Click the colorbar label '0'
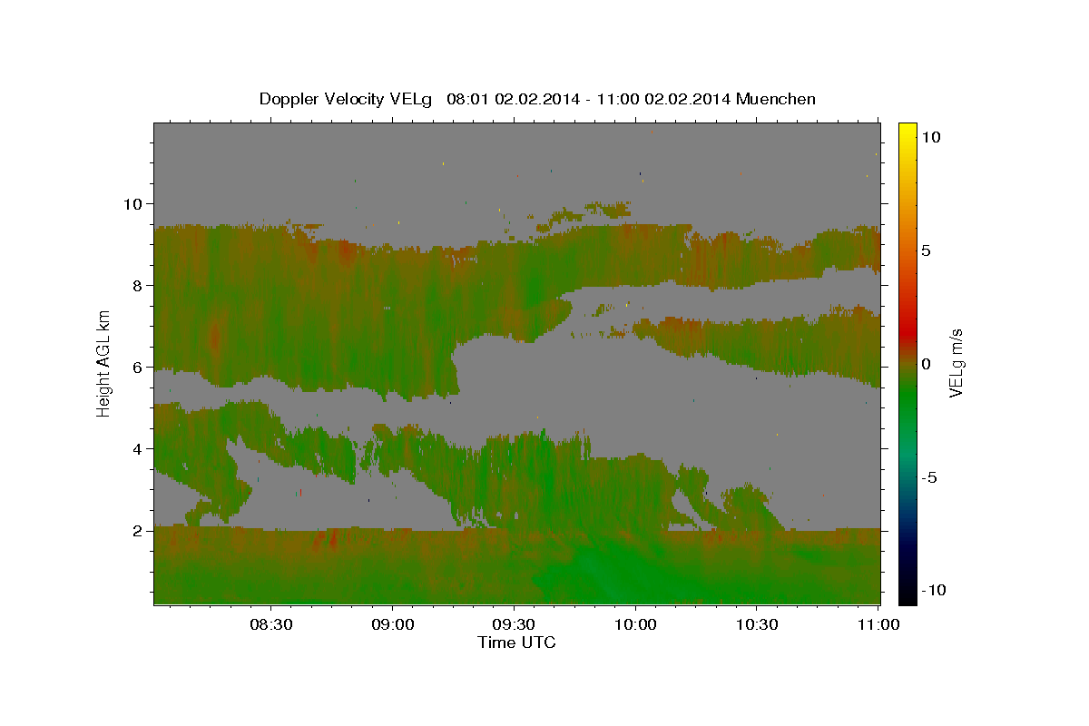The width and height of the screenshot is (1089, 726). click(x=927, y=364)
